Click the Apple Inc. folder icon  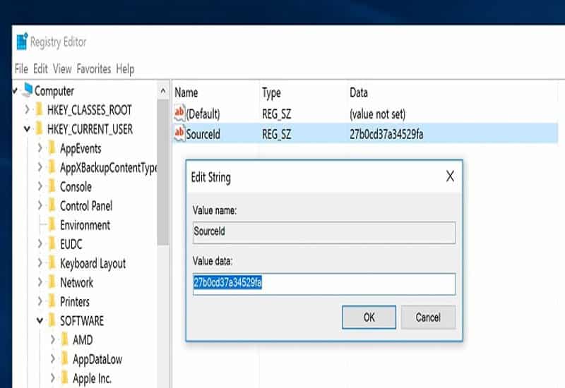[65, 378]
